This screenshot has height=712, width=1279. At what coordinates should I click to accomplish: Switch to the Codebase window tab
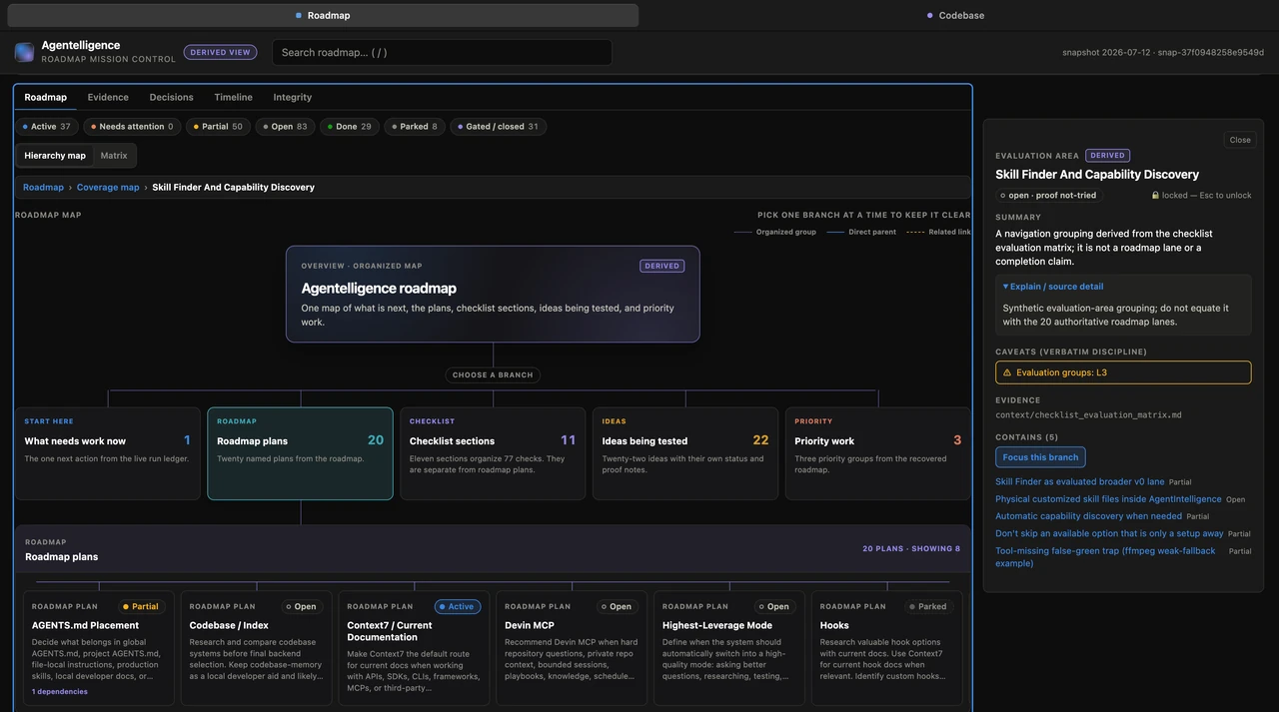(955, 15)
